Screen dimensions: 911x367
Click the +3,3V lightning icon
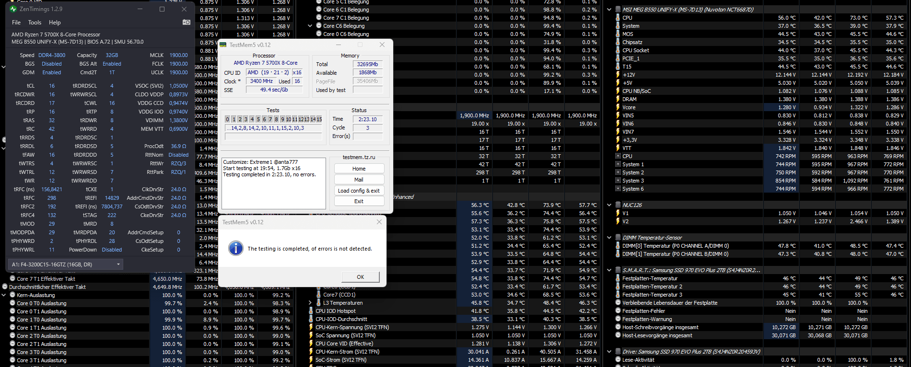pos(618,140)
